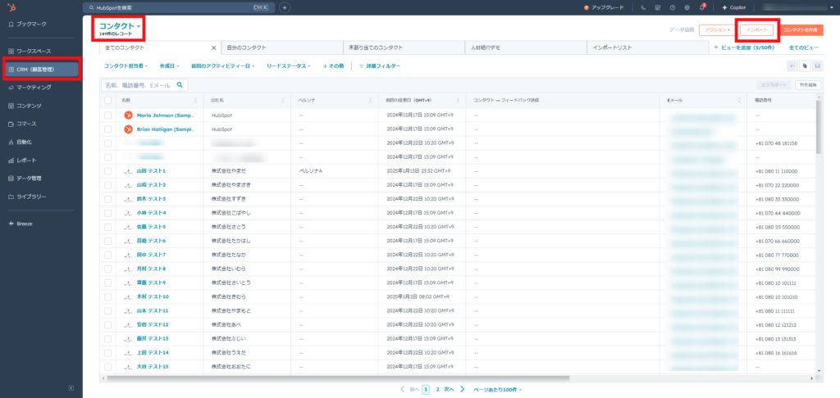
Task: Select CRM(顧客管理) in the sidebar
Action: (41, 69)
